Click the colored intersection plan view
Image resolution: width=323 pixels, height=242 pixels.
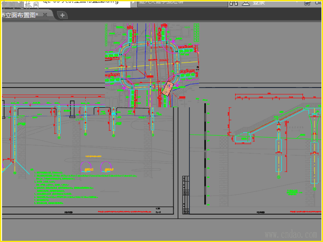152,65
